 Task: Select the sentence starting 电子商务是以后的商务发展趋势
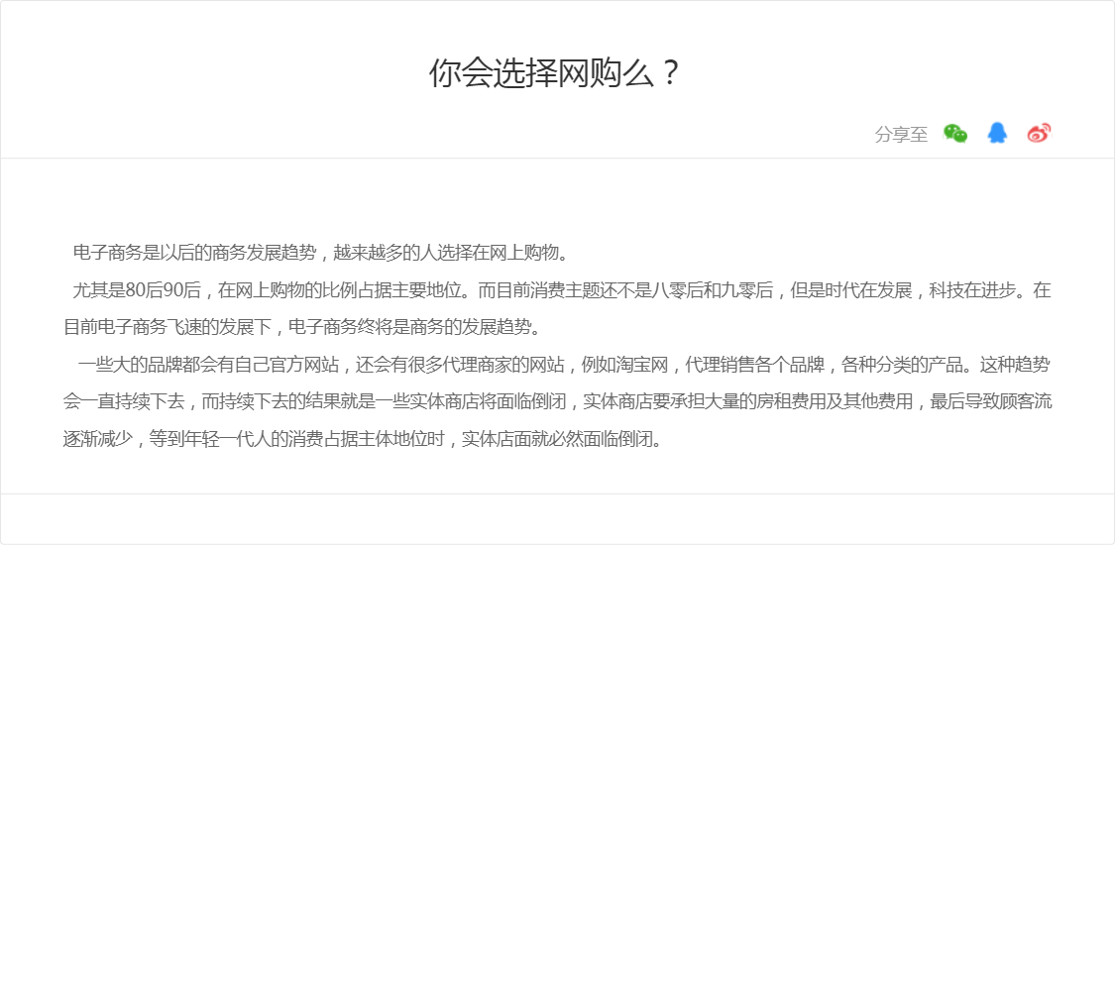click(x=321, y=253)
